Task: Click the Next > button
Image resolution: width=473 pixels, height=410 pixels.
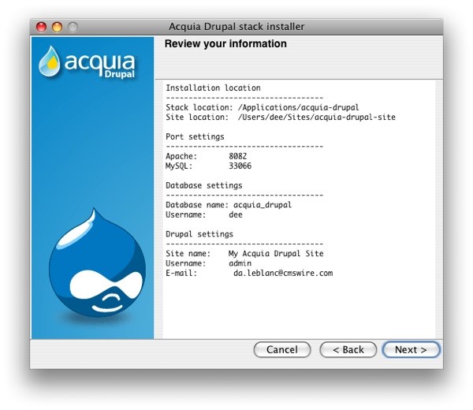Action: pos(411,349)
